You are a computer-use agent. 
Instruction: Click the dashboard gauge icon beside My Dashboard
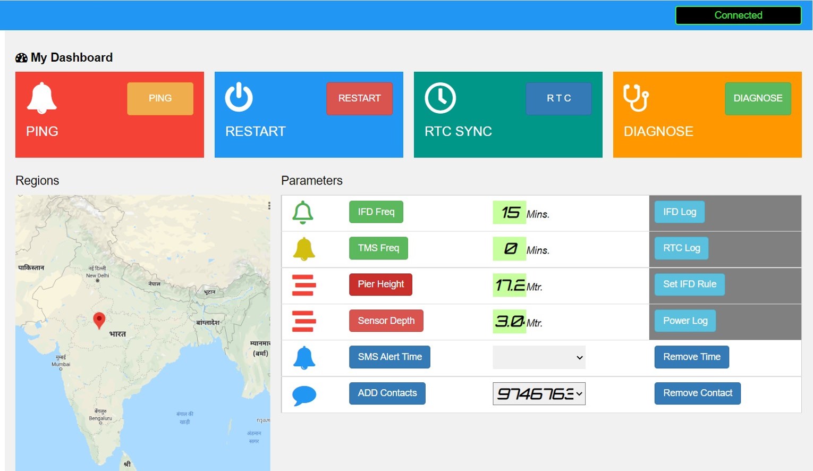point(21,58)
